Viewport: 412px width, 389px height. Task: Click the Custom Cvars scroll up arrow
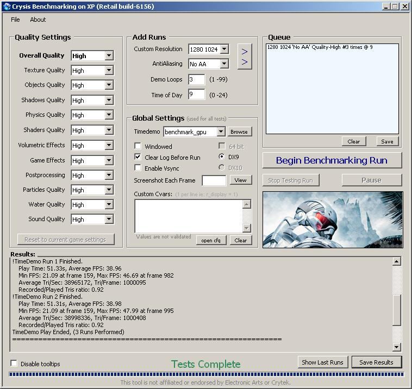coord(247,204)
